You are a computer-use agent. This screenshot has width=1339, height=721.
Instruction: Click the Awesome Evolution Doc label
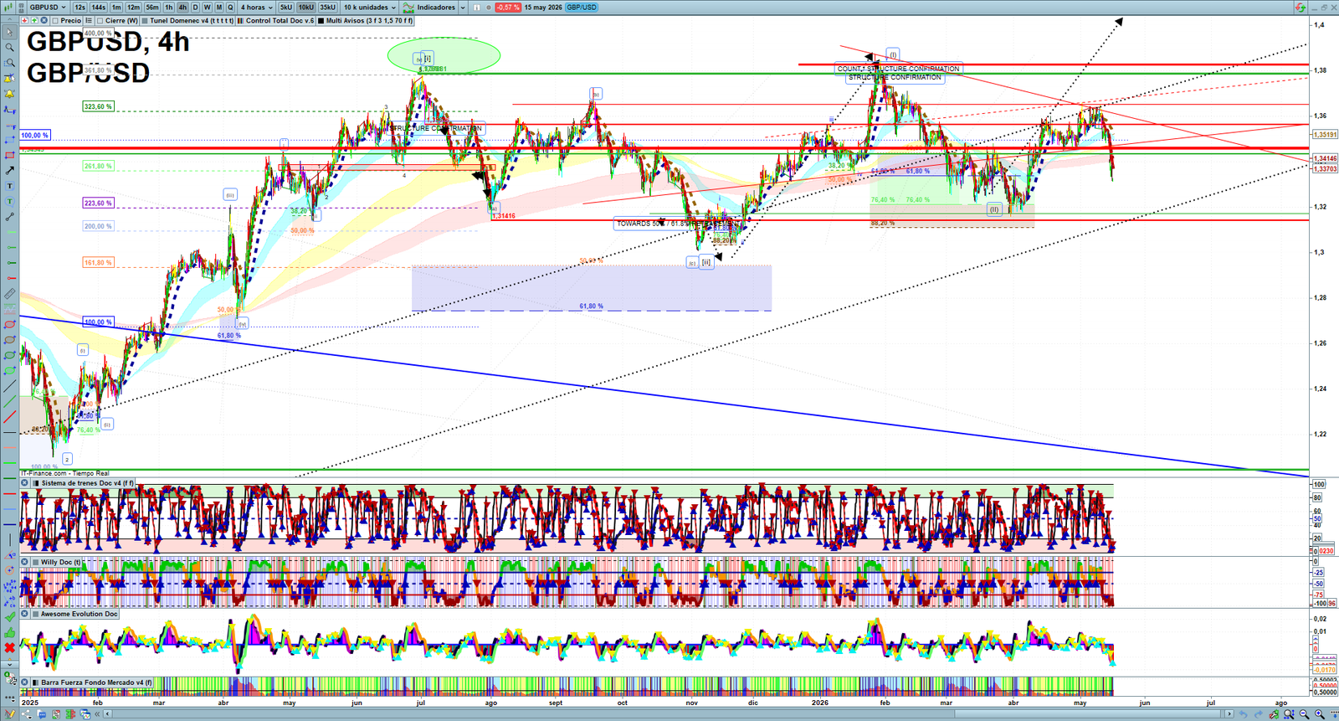click(80, 614)
